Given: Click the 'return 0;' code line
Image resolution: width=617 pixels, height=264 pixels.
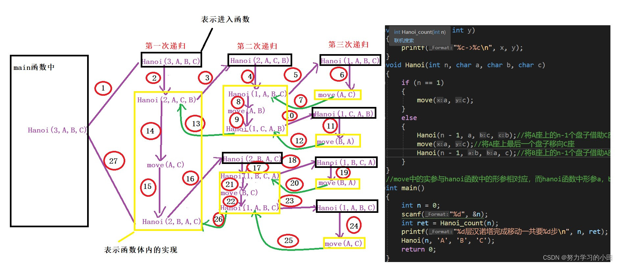Looking at the screenshot, I should pos(418,249).
